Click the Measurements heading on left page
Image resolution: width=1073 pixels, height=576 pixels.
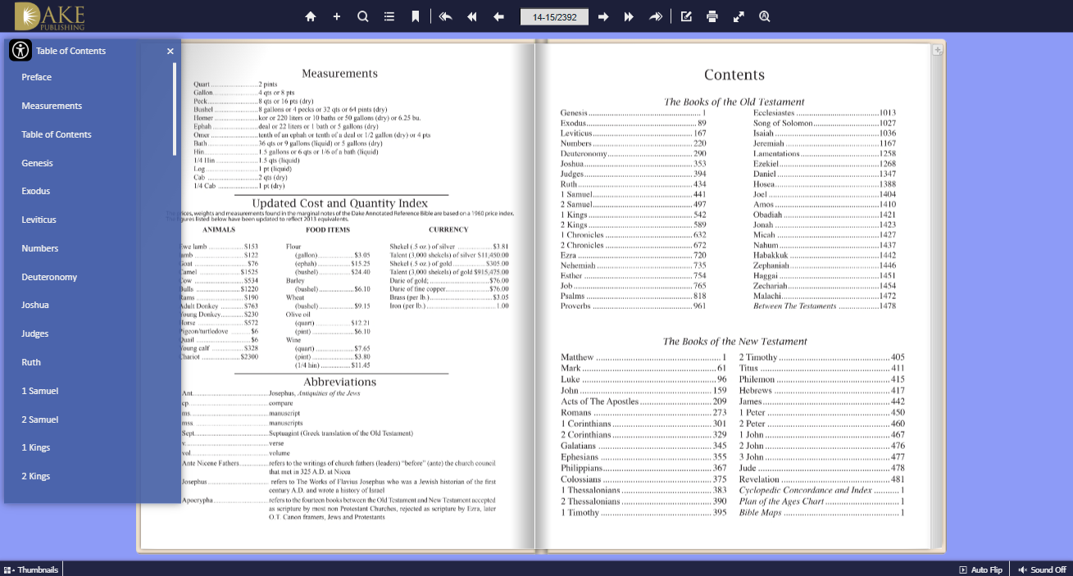click(x=339, y=73)
